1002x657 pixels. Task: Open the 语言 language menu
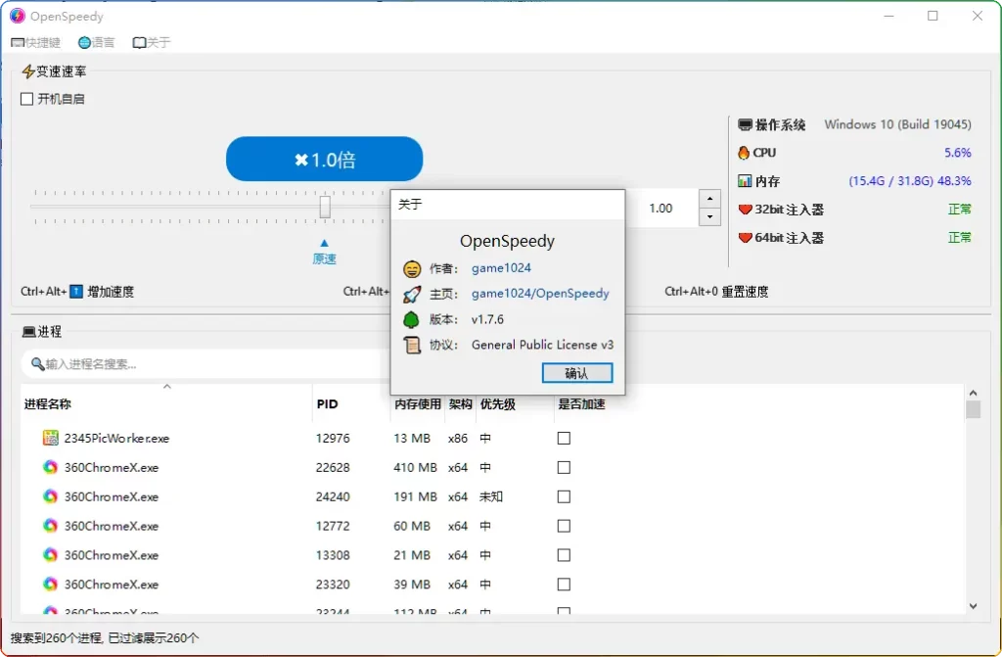pyautogui.click(x=97, y=43)
